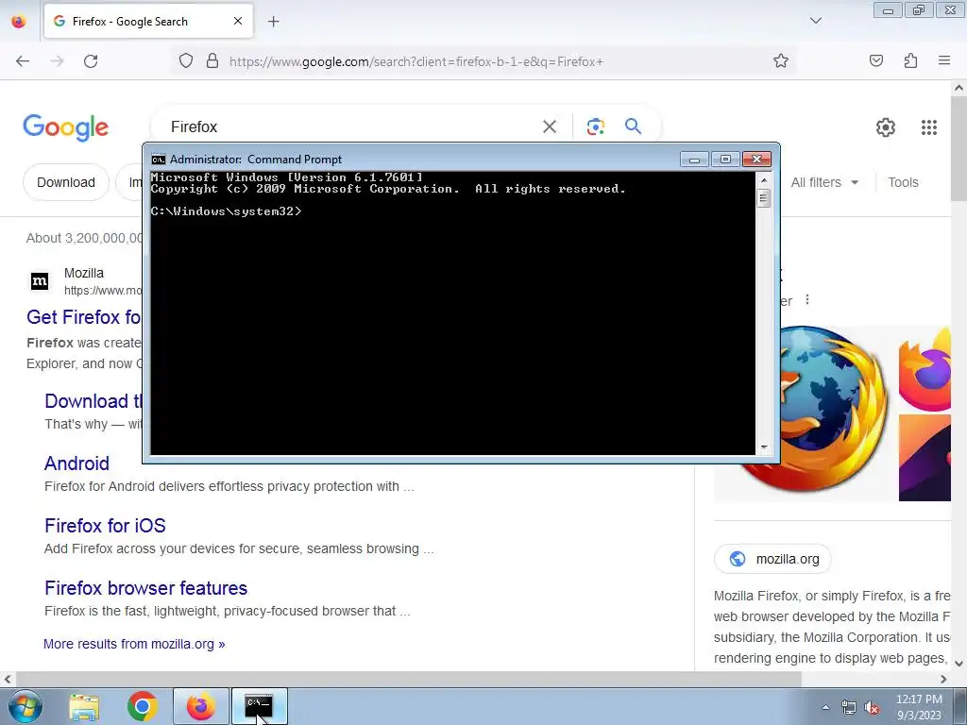Search by image with Google Lens icon
The height and width of the screenshot is (725, 967).
(x=595, y=127)
